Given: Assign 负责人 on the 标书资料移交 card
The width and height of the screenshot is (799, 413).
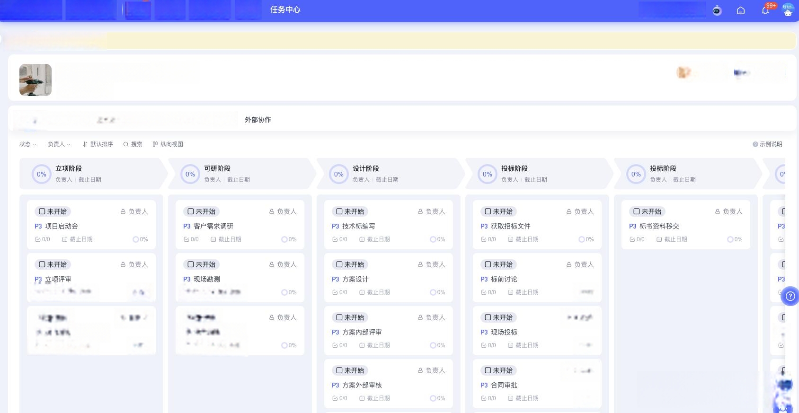Looking at the screenshot, I should coord(729,211).
